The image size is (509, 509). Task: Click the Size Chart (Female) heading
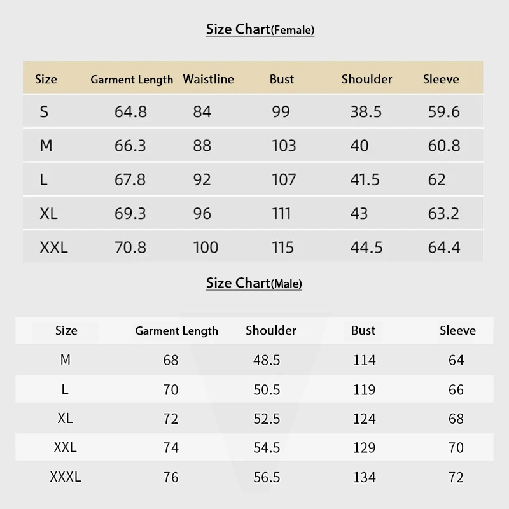point(260,29)
